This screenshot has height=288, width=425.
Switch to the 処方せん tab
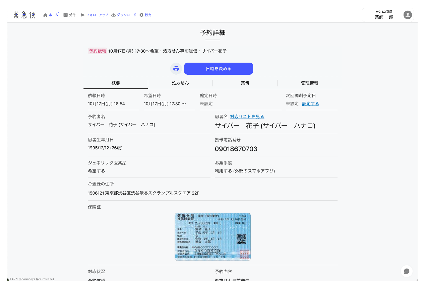click(180, 83)
